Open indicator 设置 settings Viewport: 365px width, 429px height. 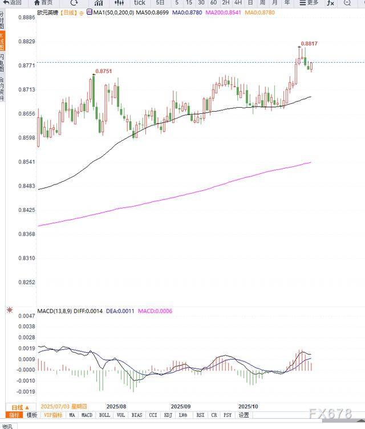[244, 415]
